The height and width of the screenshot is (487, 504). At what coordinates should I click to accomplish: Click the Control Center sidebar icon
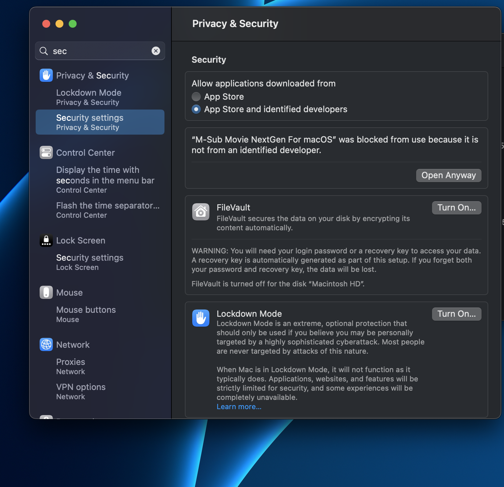coord(46,152)
